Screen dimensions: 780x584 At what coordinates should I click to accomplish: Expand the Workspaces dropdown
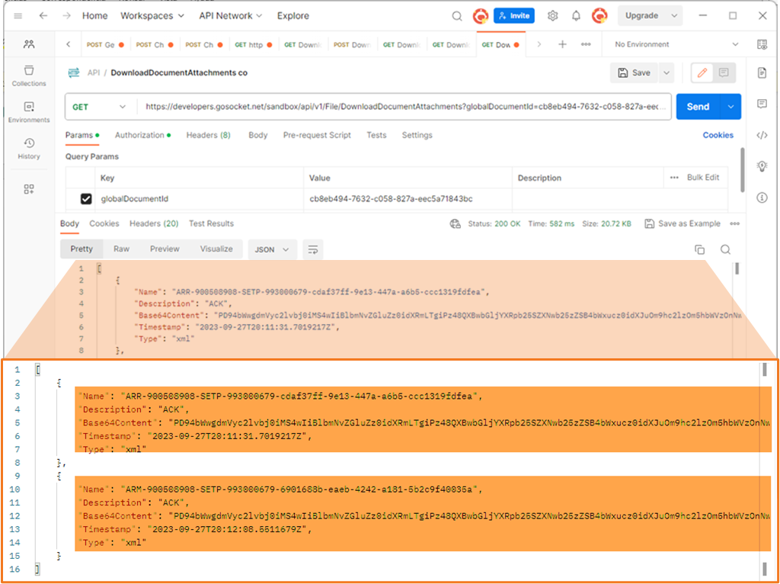coord(152,16)
